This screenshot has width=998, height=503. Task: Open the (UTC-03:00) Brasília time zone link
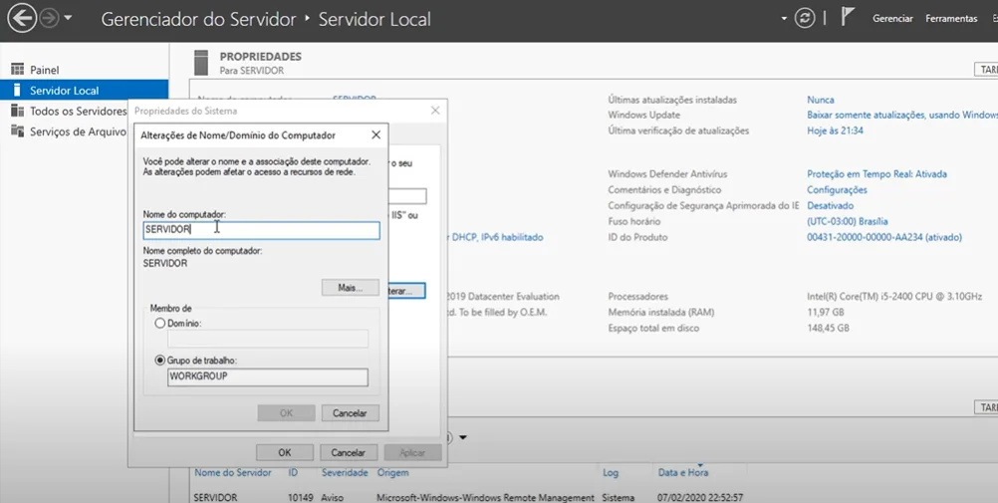848,221
